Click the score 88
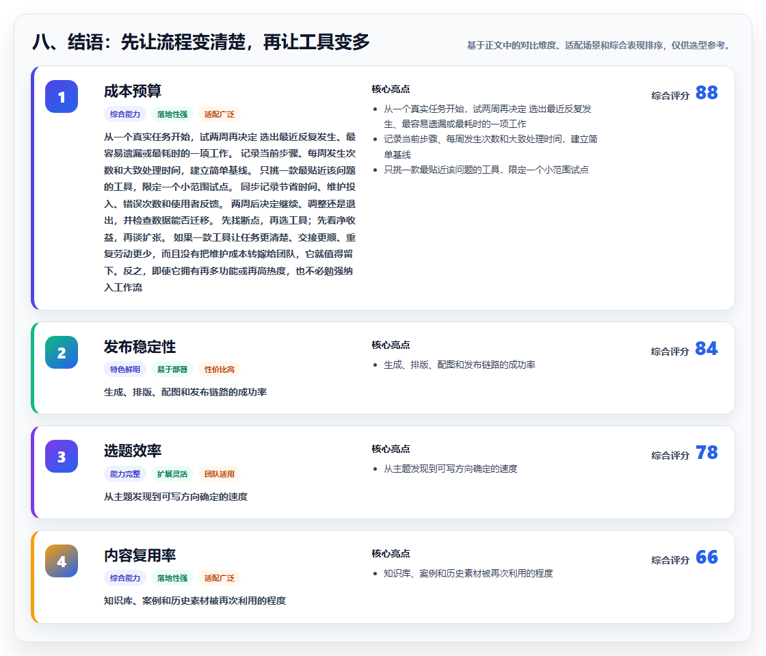 tap(706, 92)
